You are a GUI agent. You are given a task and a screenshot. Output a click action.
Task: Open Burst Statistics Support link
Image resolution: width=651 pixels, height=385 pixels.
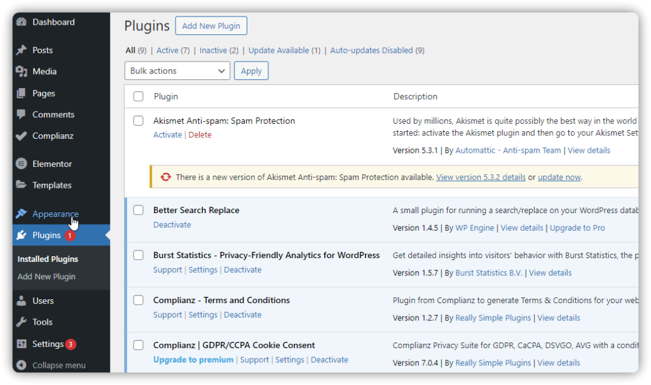tap(167, 270)
